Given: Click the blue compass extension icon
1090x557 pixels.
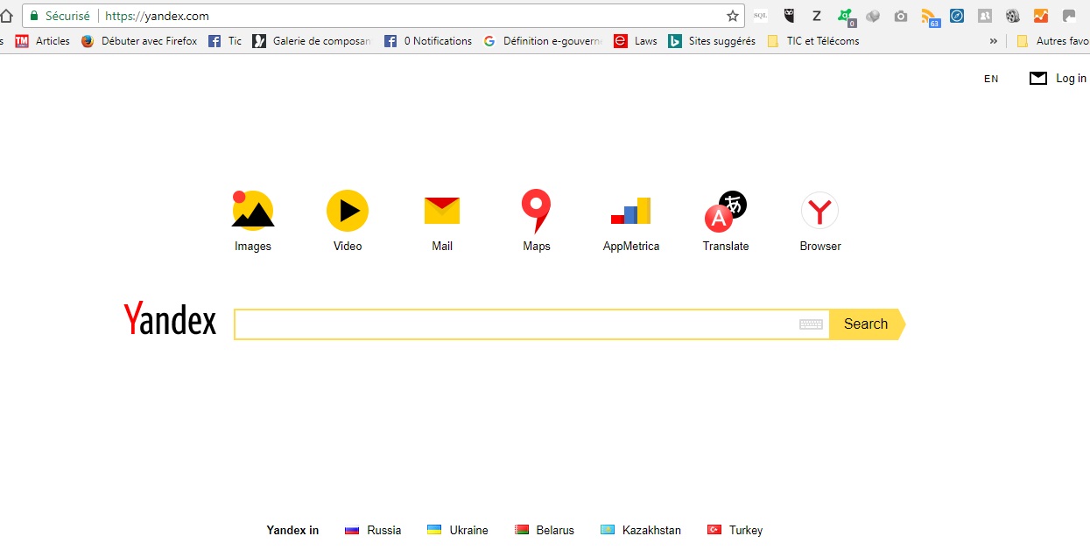Looking at the screenshot, I should tap(957, 16).
